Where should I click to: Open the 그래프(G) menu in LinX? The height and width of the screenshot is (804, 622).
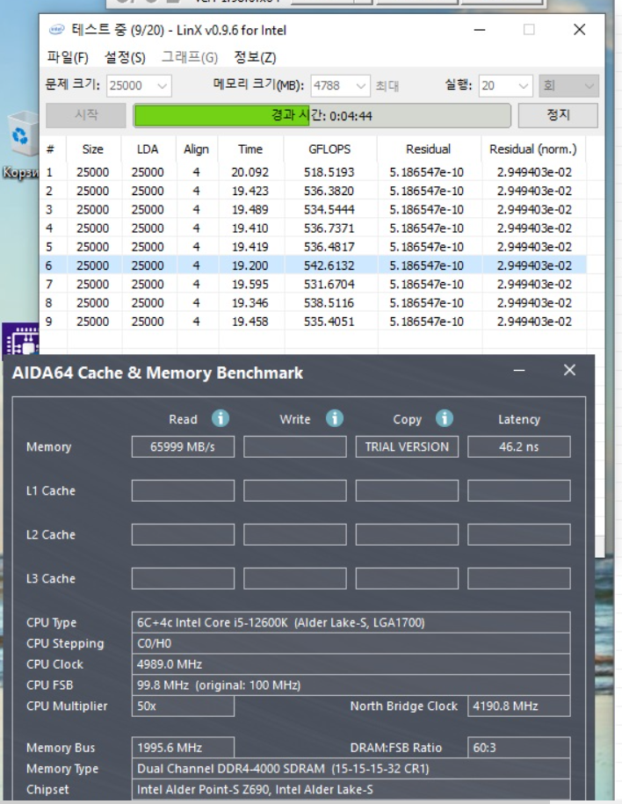click(x=190, y=57)
